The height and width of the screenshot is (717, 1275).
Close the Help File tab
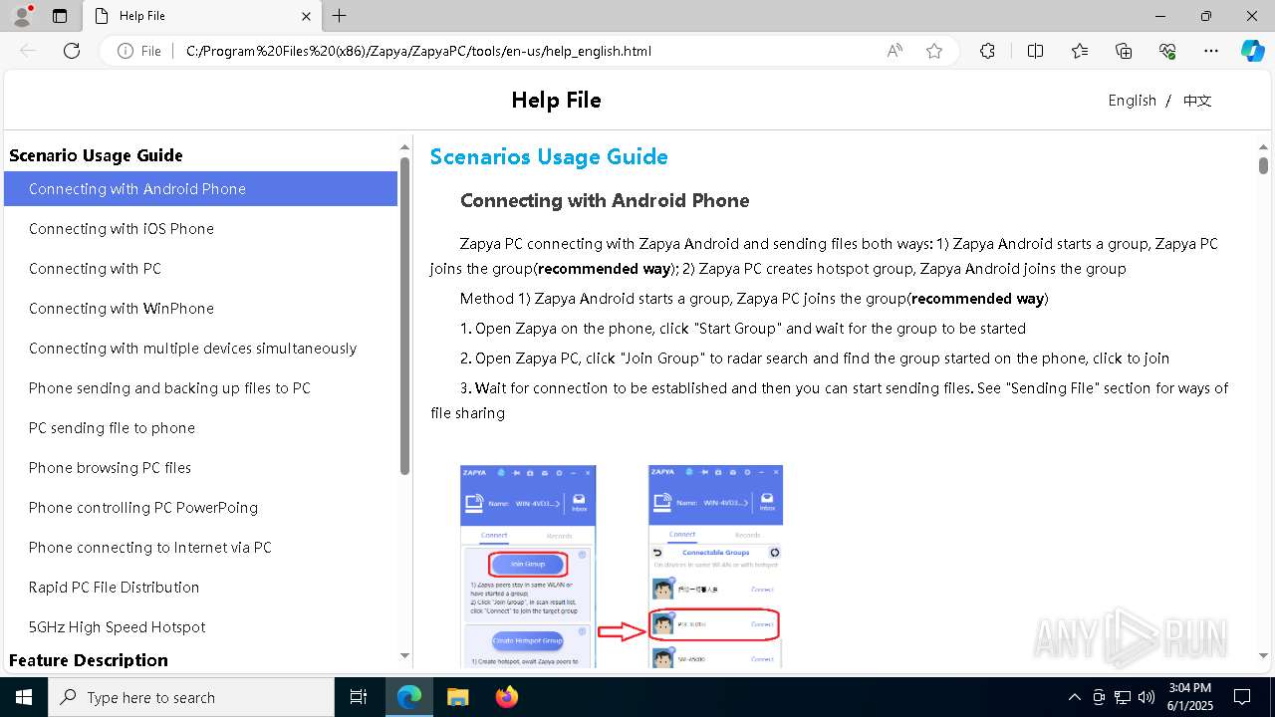307,16
